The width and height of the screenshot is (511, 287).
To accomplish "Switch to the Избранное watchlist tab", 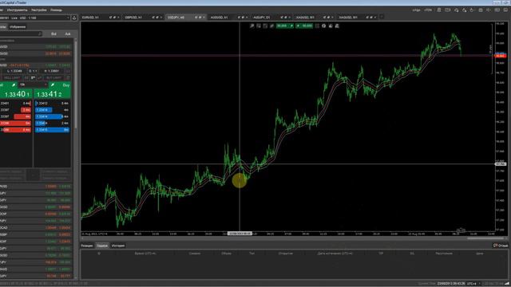I will click(18, 27).
